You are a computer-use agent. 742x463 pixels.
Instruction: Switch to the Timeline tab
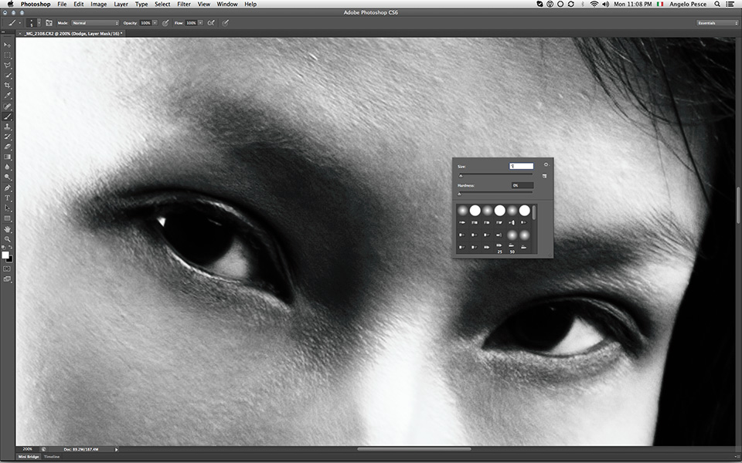[52, 457]
